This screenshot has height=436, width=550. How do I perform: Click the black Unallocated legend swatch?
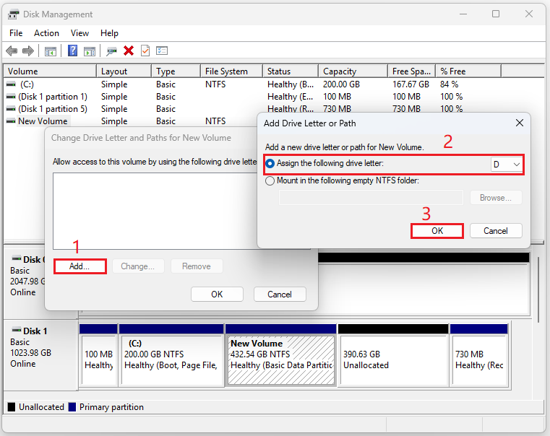click(12, 407)
